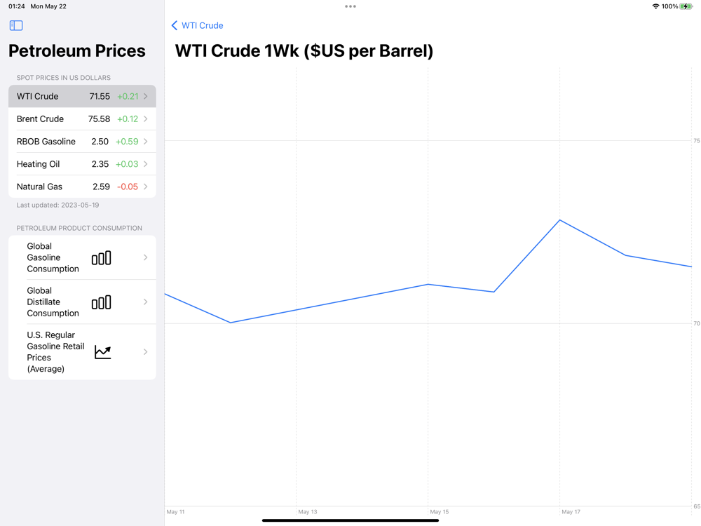This screenshot has width=701, height=526.
Task: Click the U.S. Regular Gasoline line chart icon
Action: tap(102, 352)
